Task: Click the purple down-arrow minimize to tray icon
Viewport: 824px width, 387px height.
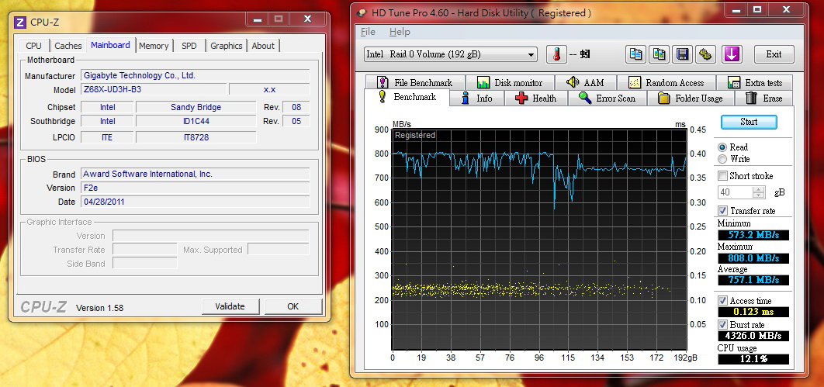Action: [731, 54]
